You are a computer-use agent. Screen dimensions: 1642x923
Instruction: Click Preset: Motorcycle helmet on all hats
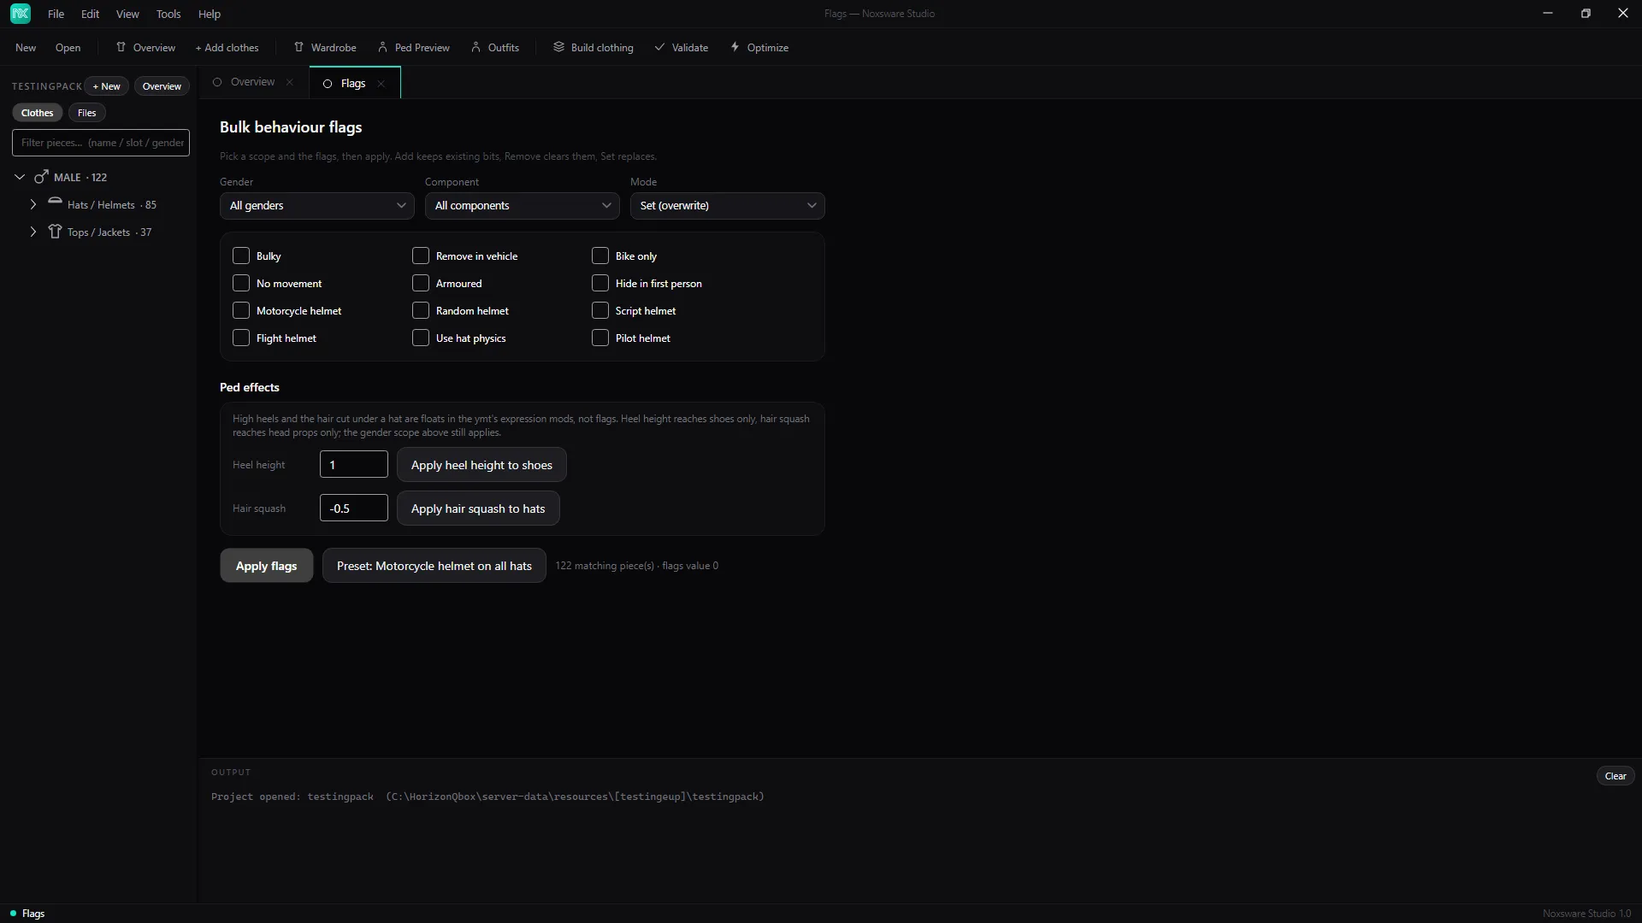pyautogui.click(x=434, y=566)
